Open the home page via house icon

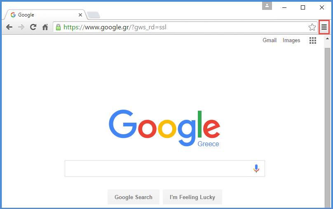45,27
